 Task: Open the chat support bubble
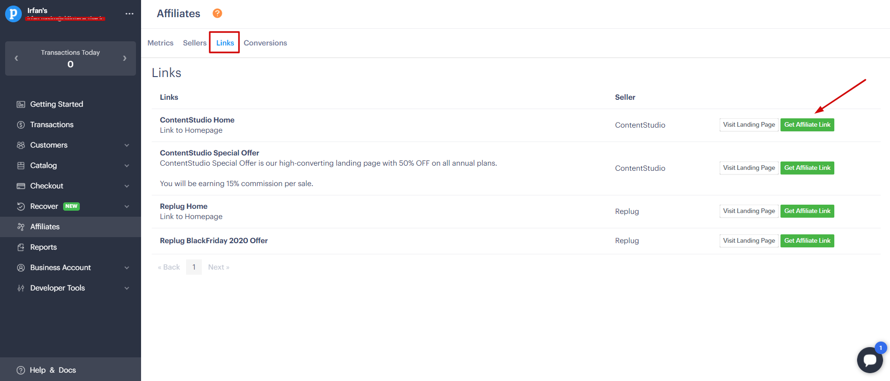coord(870,360)
